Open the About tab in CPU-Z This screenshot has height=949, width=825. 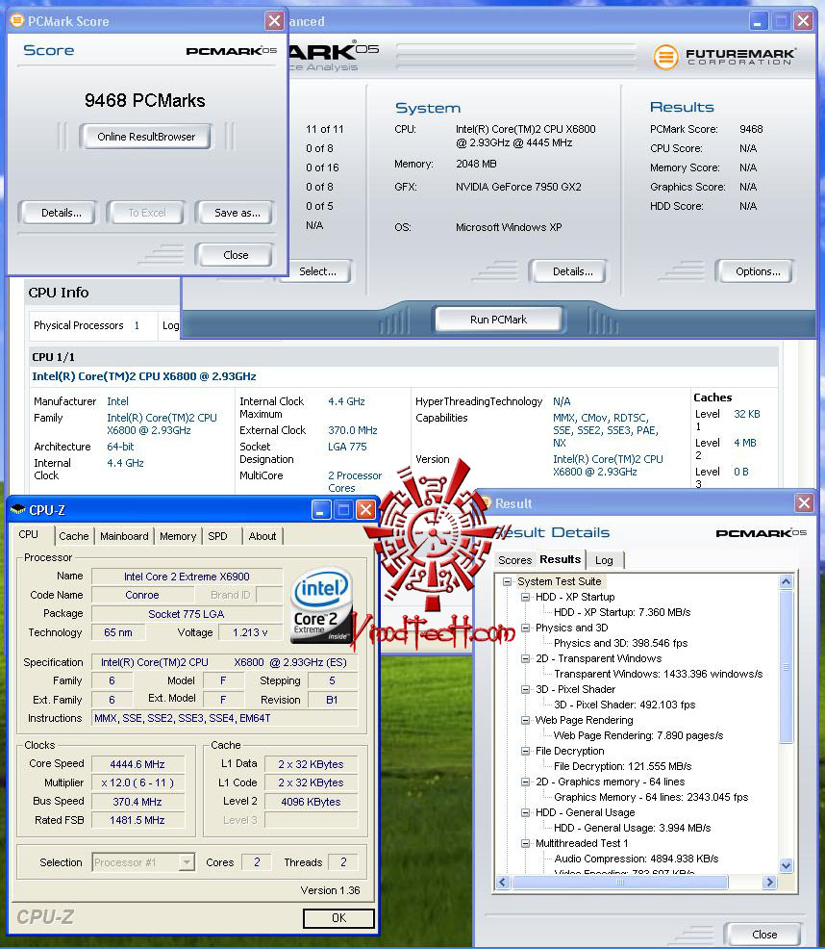coord(262,536)
